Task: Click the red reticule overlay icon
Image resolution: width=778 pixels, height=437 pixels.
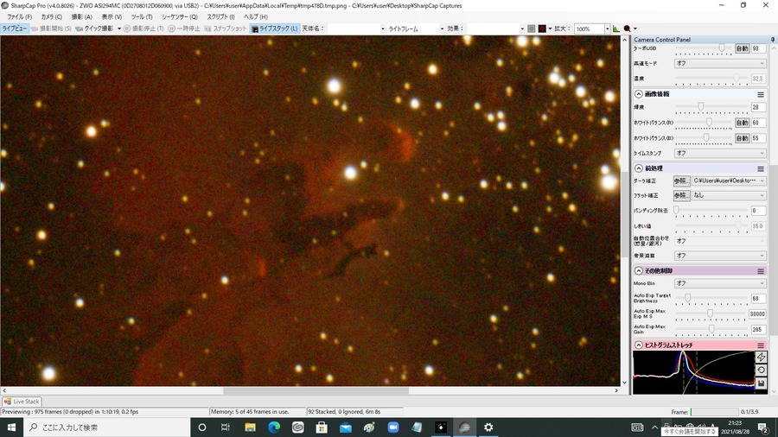Action: (x=542, y=28)
